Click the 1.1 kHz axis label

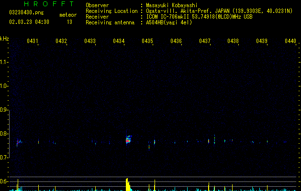[x=4, y=62]
